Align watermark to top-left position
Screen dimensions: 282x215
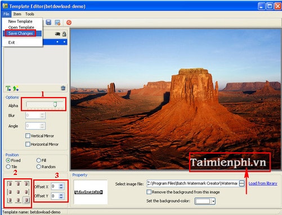pyautogui.click(x=10, y=184)
